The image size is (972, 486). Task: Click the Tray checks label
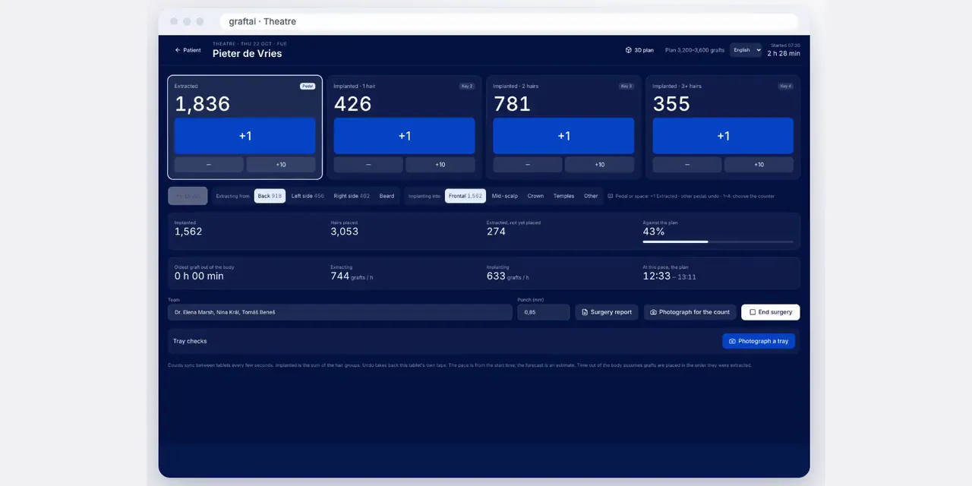pyautogui.click(x=190, y=341)
